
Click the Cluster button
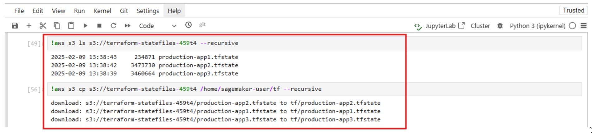pyautogui.click(x=480, y=26)
